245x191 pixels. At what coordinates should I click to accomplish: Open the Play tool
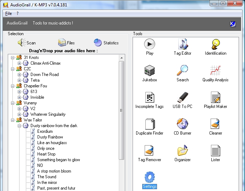tap(150, 47)
